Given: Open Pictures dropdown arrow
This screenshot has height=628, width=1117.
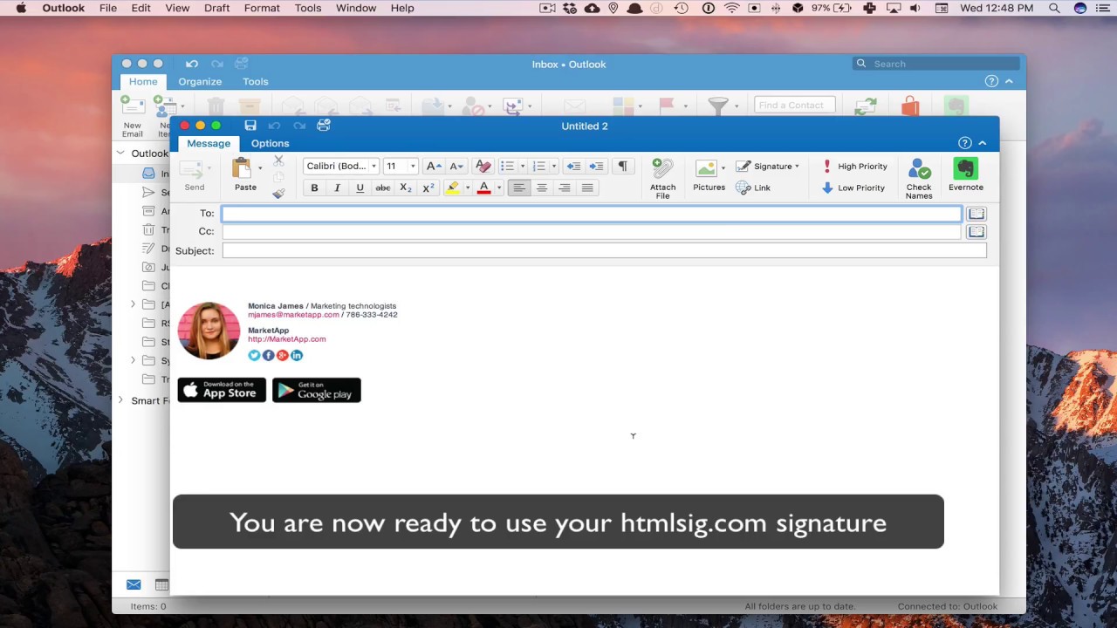Looking at the screenshot, I should (x=723, y=167).
